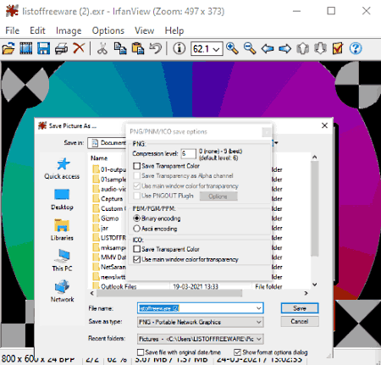Expand the File name dropdown arrow

click(259, 308)
